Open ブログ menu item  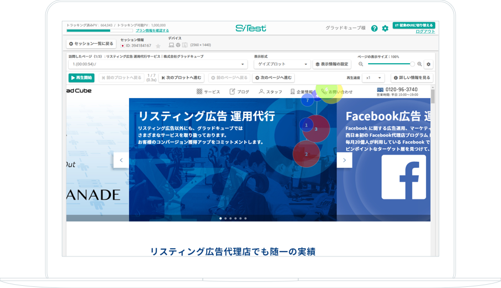click(239, 92)
